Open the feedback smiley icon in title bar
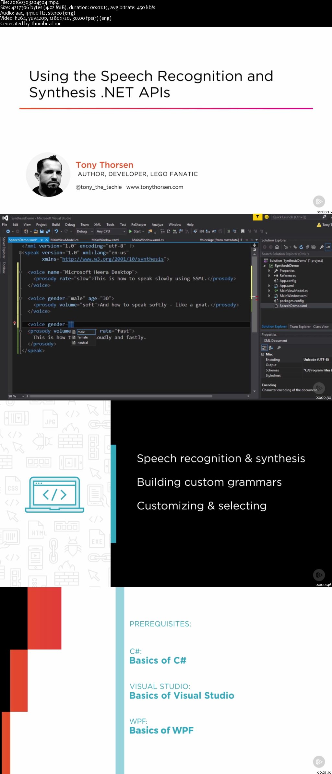The image size is (332, 774). (267, 217)
